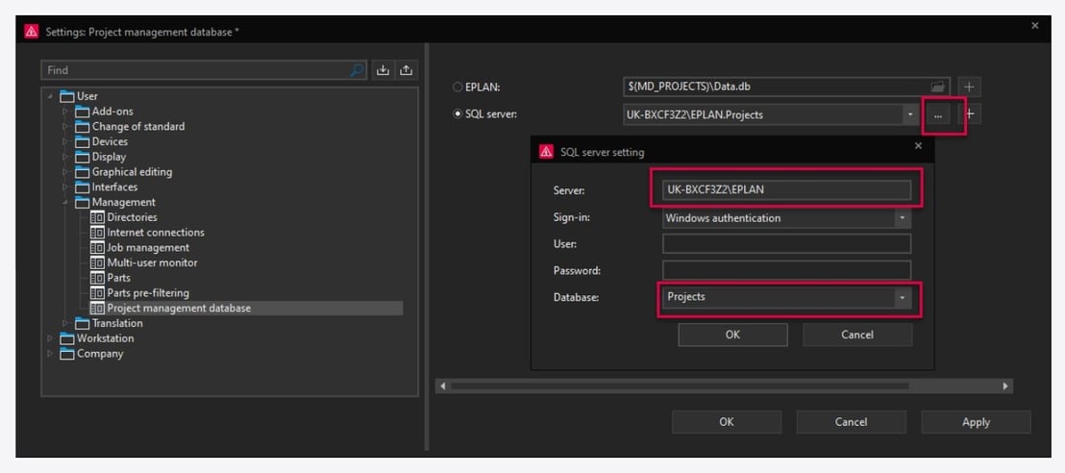Click Cancel in the Settings window
The image size is (1065, 473).
(x=851, y=422)
